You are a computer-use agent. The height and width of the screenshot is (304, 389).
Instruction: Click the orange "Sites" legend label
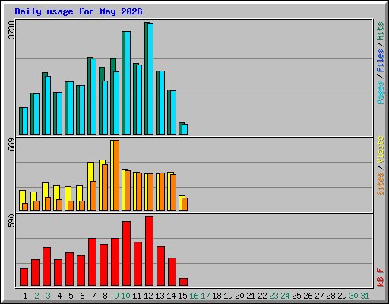click(381, 184)
